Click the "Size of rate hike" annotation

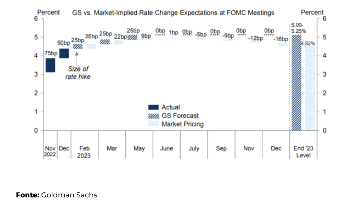pyautogui.click(x=78, y=73)
